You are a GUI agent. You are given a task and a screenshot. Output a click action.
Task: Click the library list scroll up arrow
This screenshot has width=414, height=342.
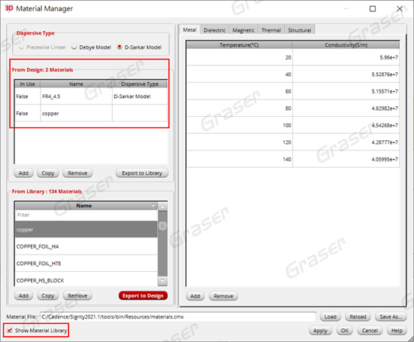pos(163,206)
